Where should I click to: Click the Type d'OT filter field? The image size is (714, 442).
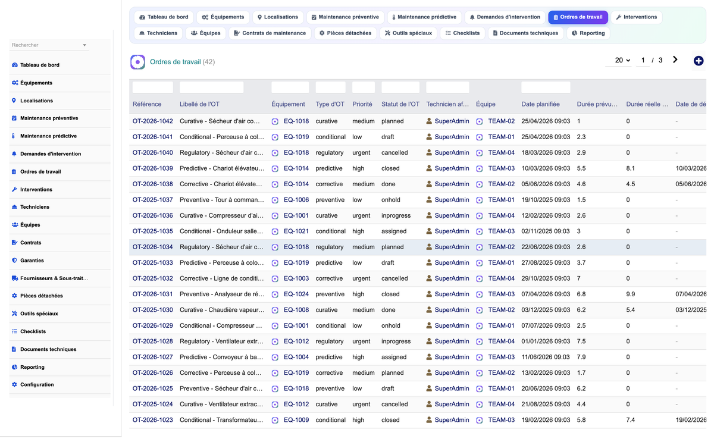331,87
